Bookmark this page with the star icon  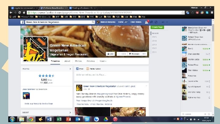point(183,13)
